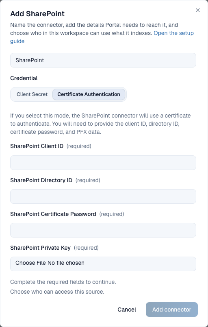Cancel adding the connector
208x327 pixels.
(127, 310)
